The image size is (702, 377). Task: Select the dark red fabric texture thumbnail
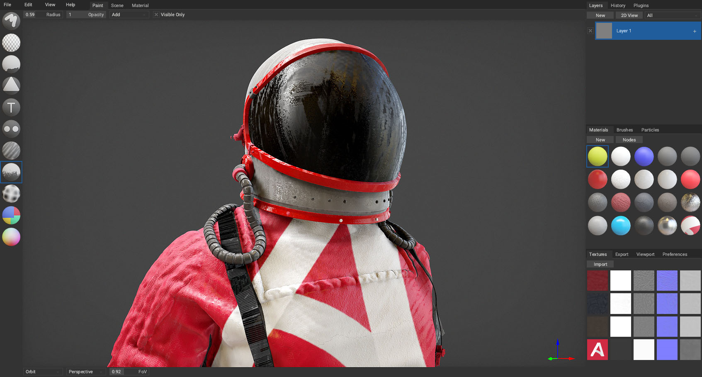[x=598, y=281]
